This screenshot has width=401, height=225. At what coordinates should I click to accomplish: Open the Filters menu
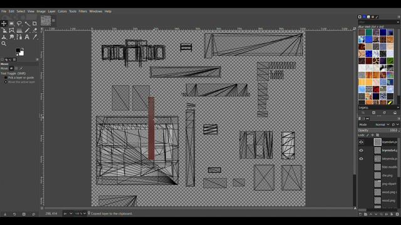tap(83, 11)
